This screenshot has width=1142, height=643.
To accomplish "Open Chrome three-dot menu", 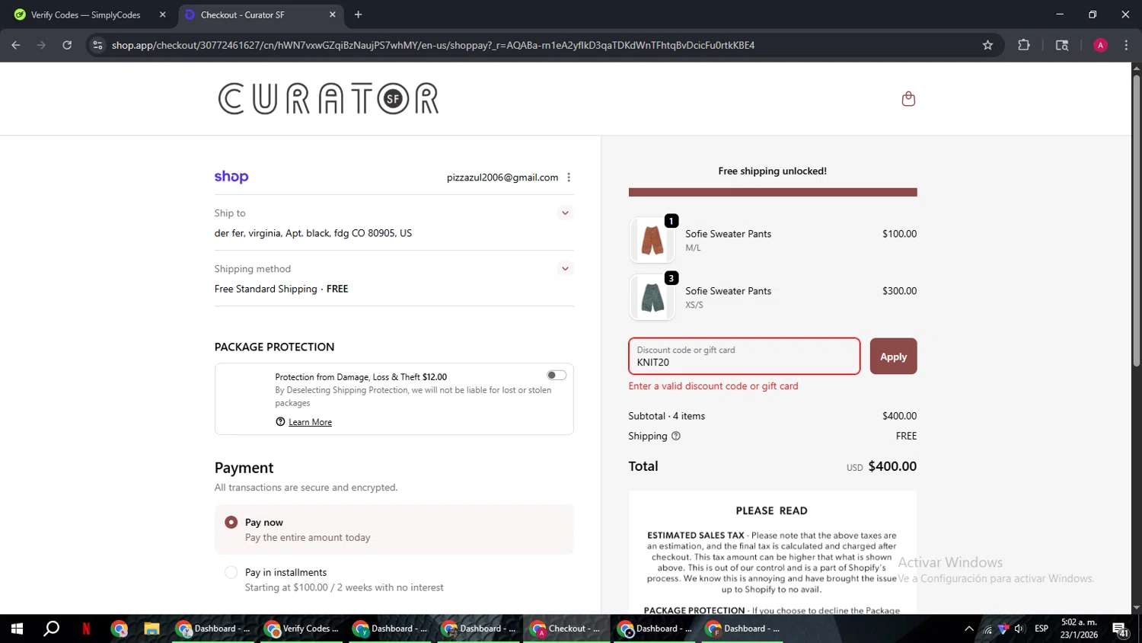I will pyautogui.click(x=1126, y=45).
